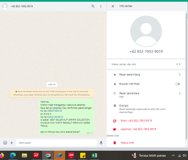
Task: Click Hapus chat button
Action: tap(127, 143)
